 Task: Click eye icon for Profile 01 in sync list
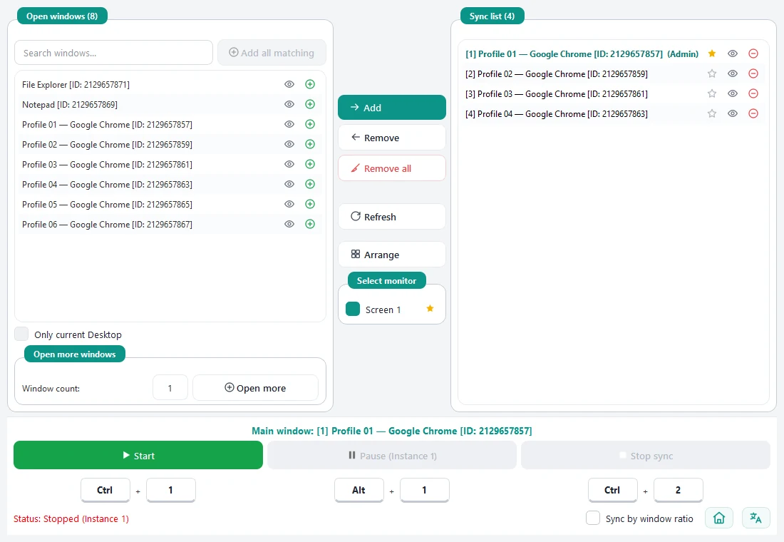point(733,53)
